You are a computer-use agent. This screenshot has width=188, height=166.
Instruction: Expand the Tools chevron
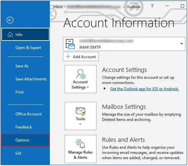(x=80, y=124)
